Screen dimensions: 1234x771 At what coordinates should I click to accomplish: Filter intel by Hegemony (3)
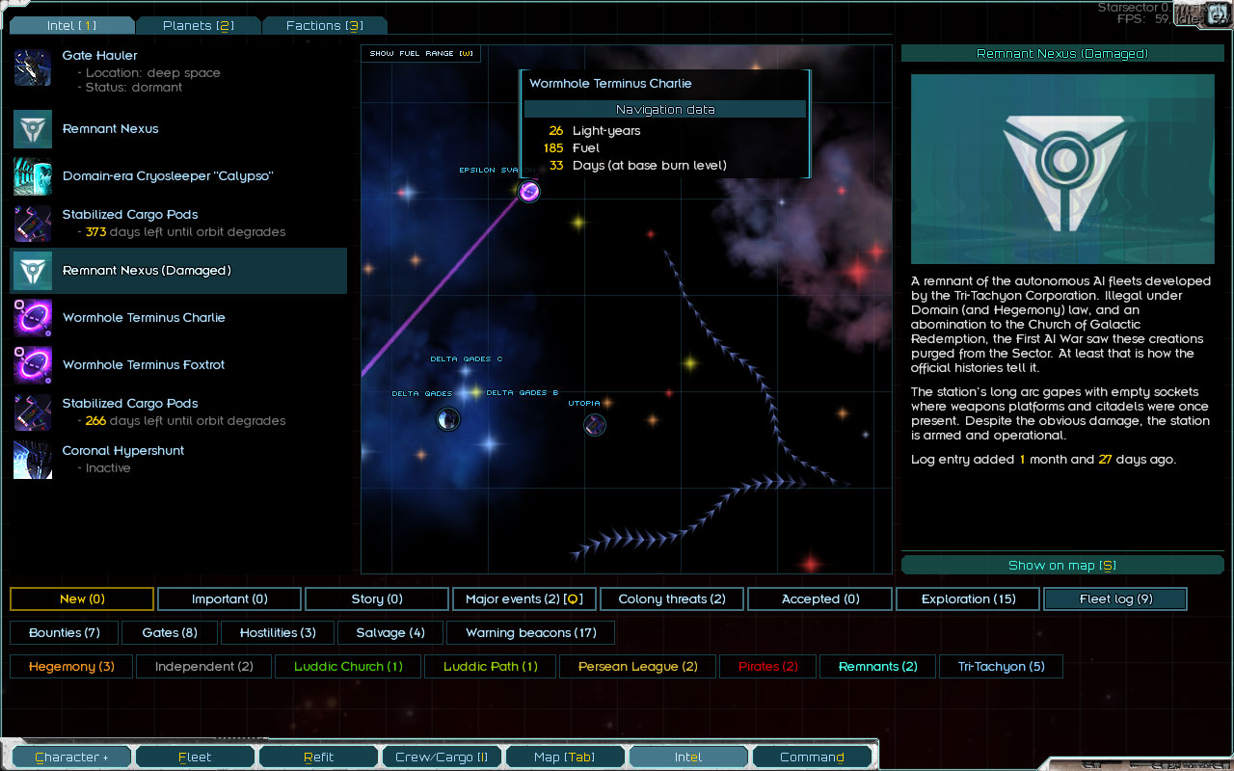point(71,667)
